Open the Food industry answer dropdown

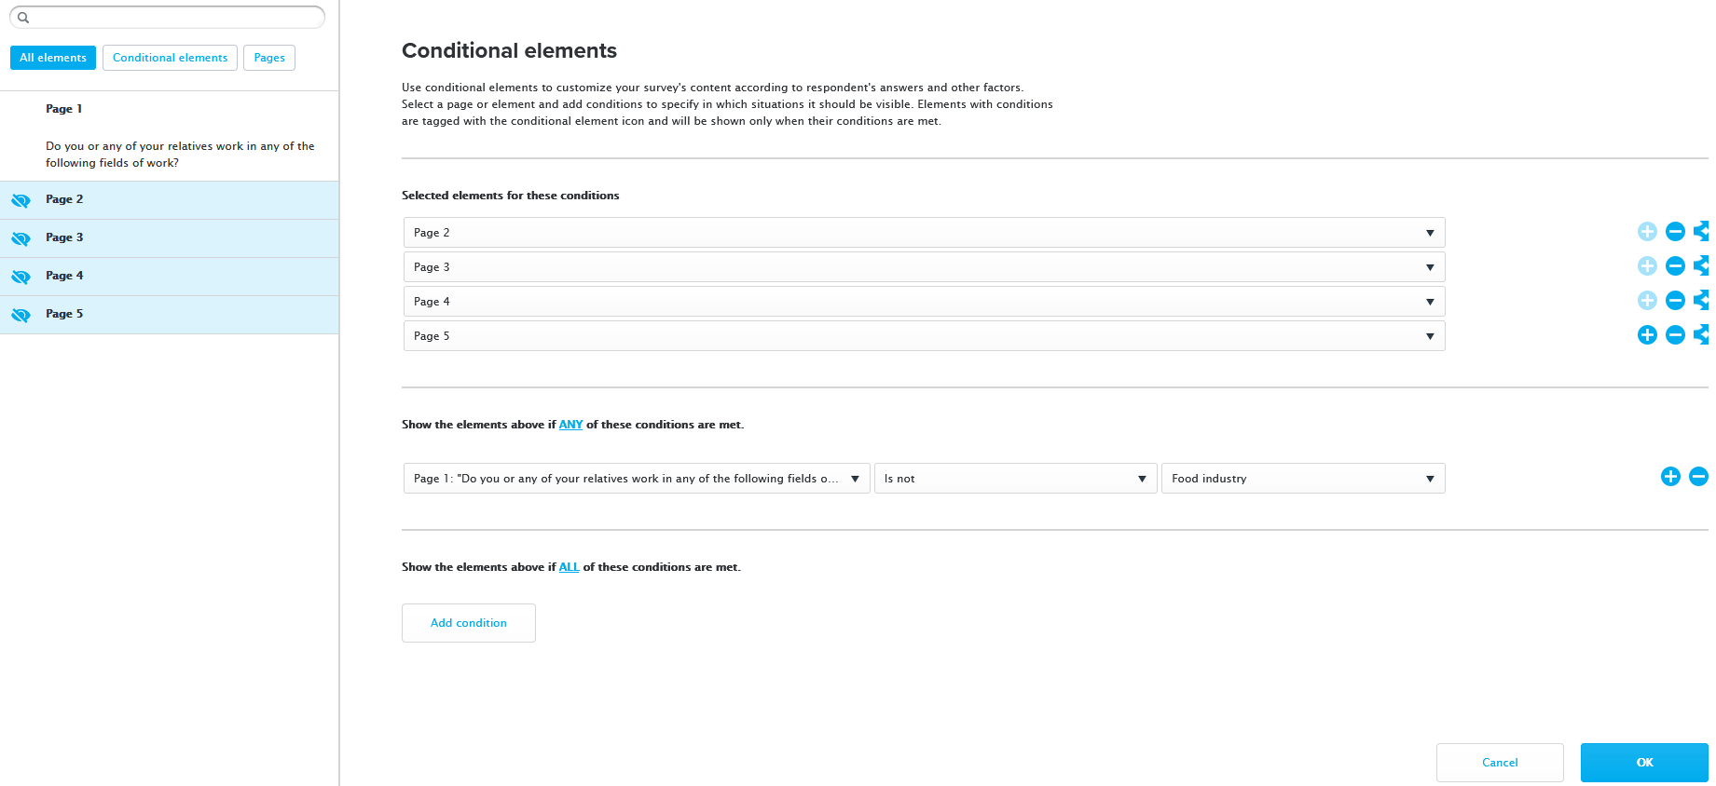pos(1303,479)
